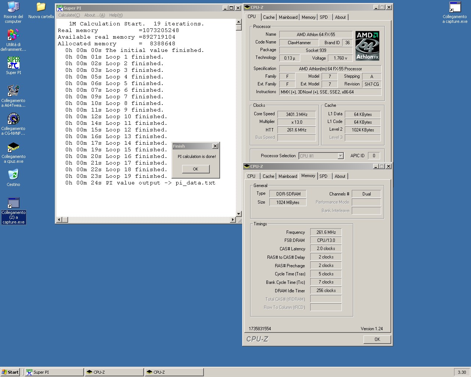Click the Super PI horizontal scrollbar right arrow

pyautogui.click(x=233, y=220)
